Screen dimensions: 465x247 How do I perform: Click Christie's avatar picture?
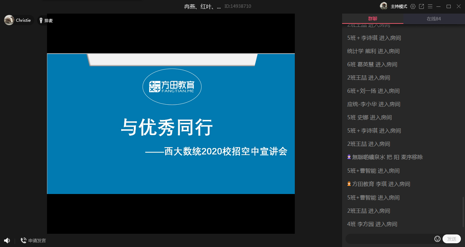tap(9, 20)
